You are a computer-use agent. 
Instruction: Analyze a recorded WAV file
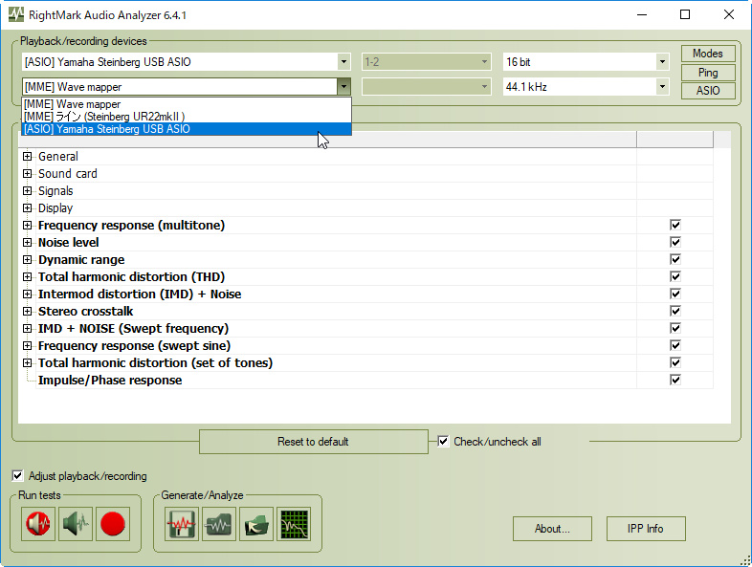[219, 524]
